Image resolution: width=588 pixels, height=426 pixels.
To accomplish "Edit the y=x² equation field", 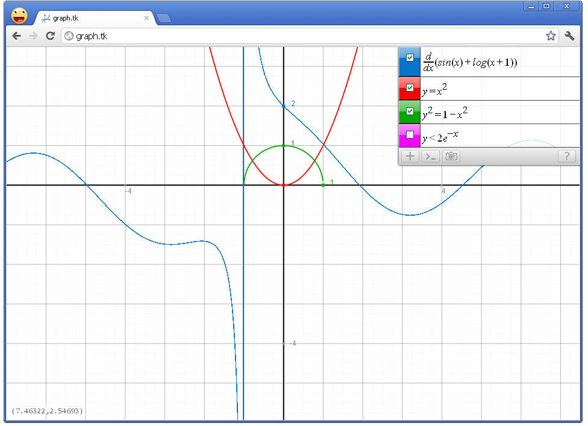I will tap(500, 89).
